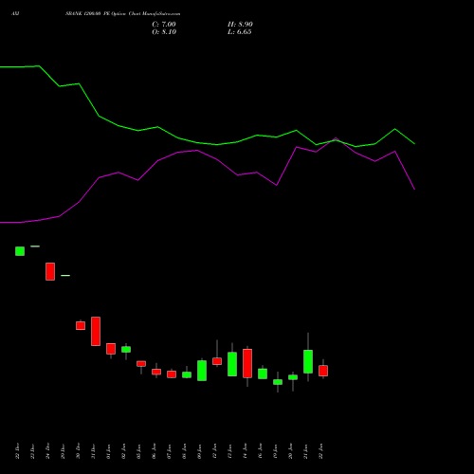Click the open value O: 8.10
Viewport: 474px width, 474px height.
click(x=164, y=32)
